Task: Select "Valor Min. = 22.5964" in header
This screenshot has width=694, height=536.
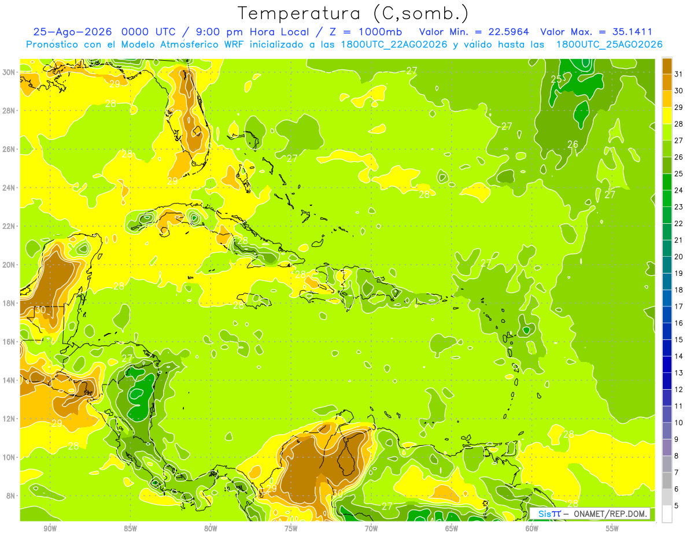Action: 475,32
